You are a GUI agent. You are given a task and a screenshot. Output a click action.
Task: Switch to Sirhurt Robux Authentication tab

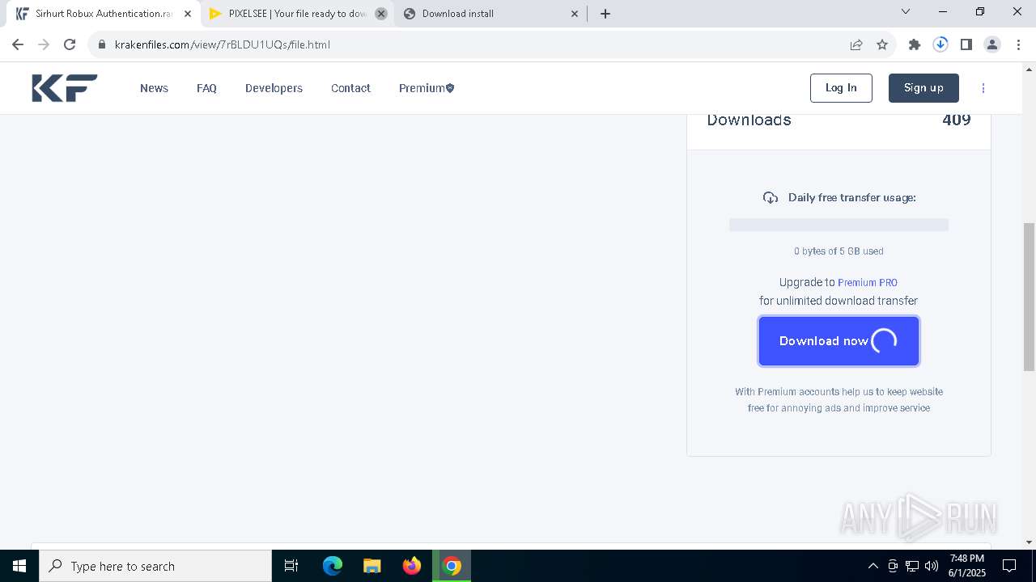point(103,14)
